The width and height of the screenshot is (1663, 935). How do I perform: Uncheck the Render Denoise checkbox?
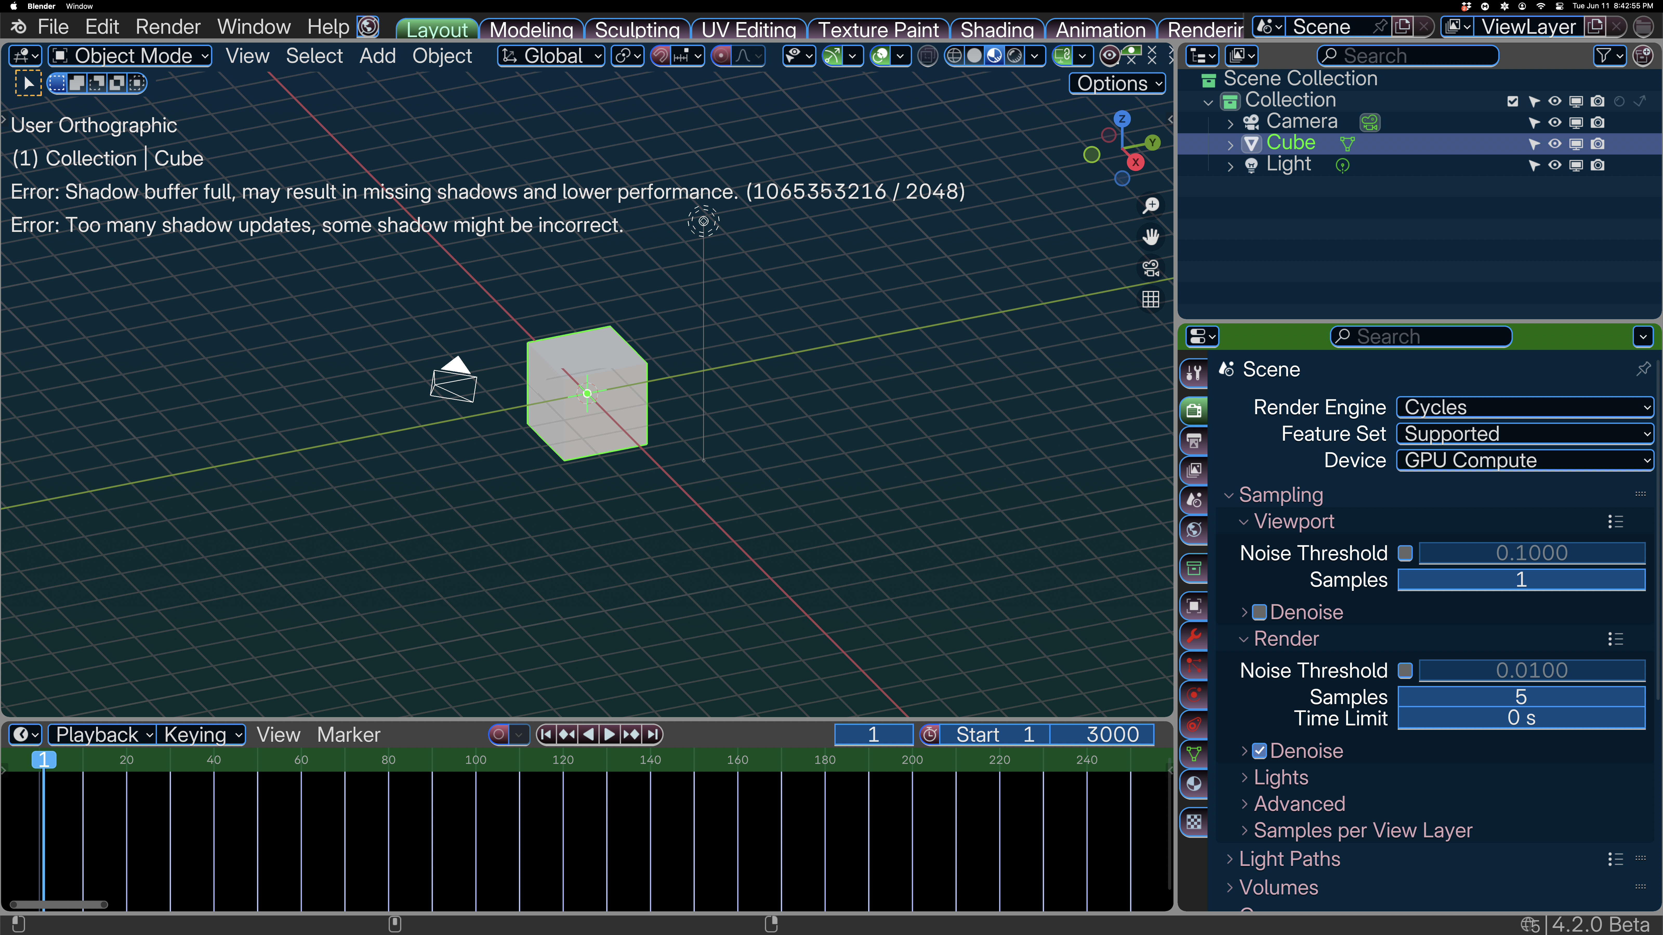(x=1259, y=751)
